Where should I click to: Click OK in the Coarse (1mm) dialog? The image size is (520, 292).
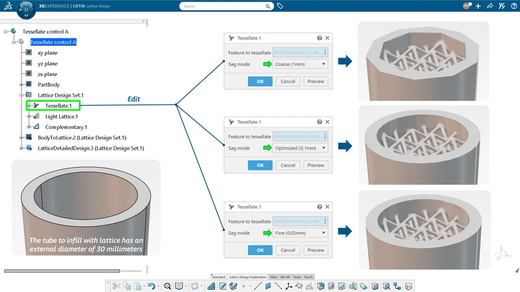tap(261, 82)
